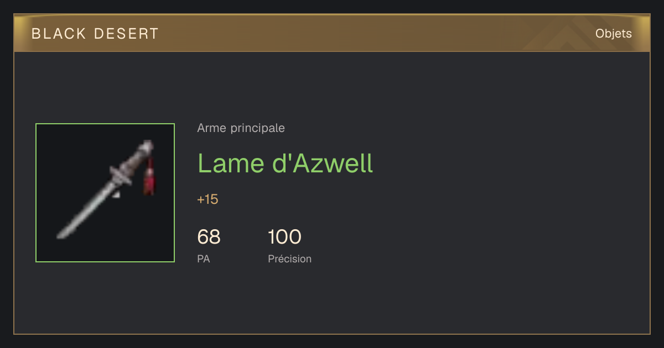664x348 pixels.
Task: Select the sword pommel at top
Action: click(147, 146)
